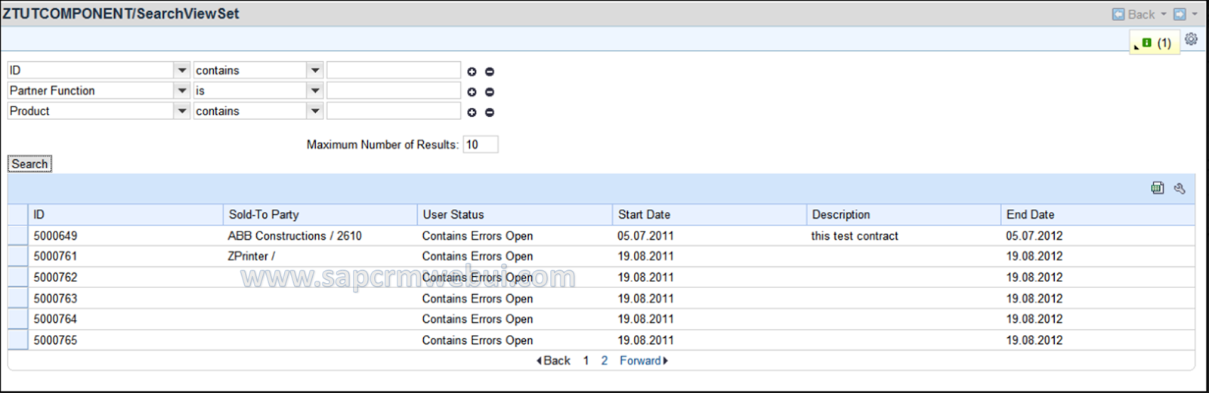Sort by the Sold-To Party column header

pos(320,214)
